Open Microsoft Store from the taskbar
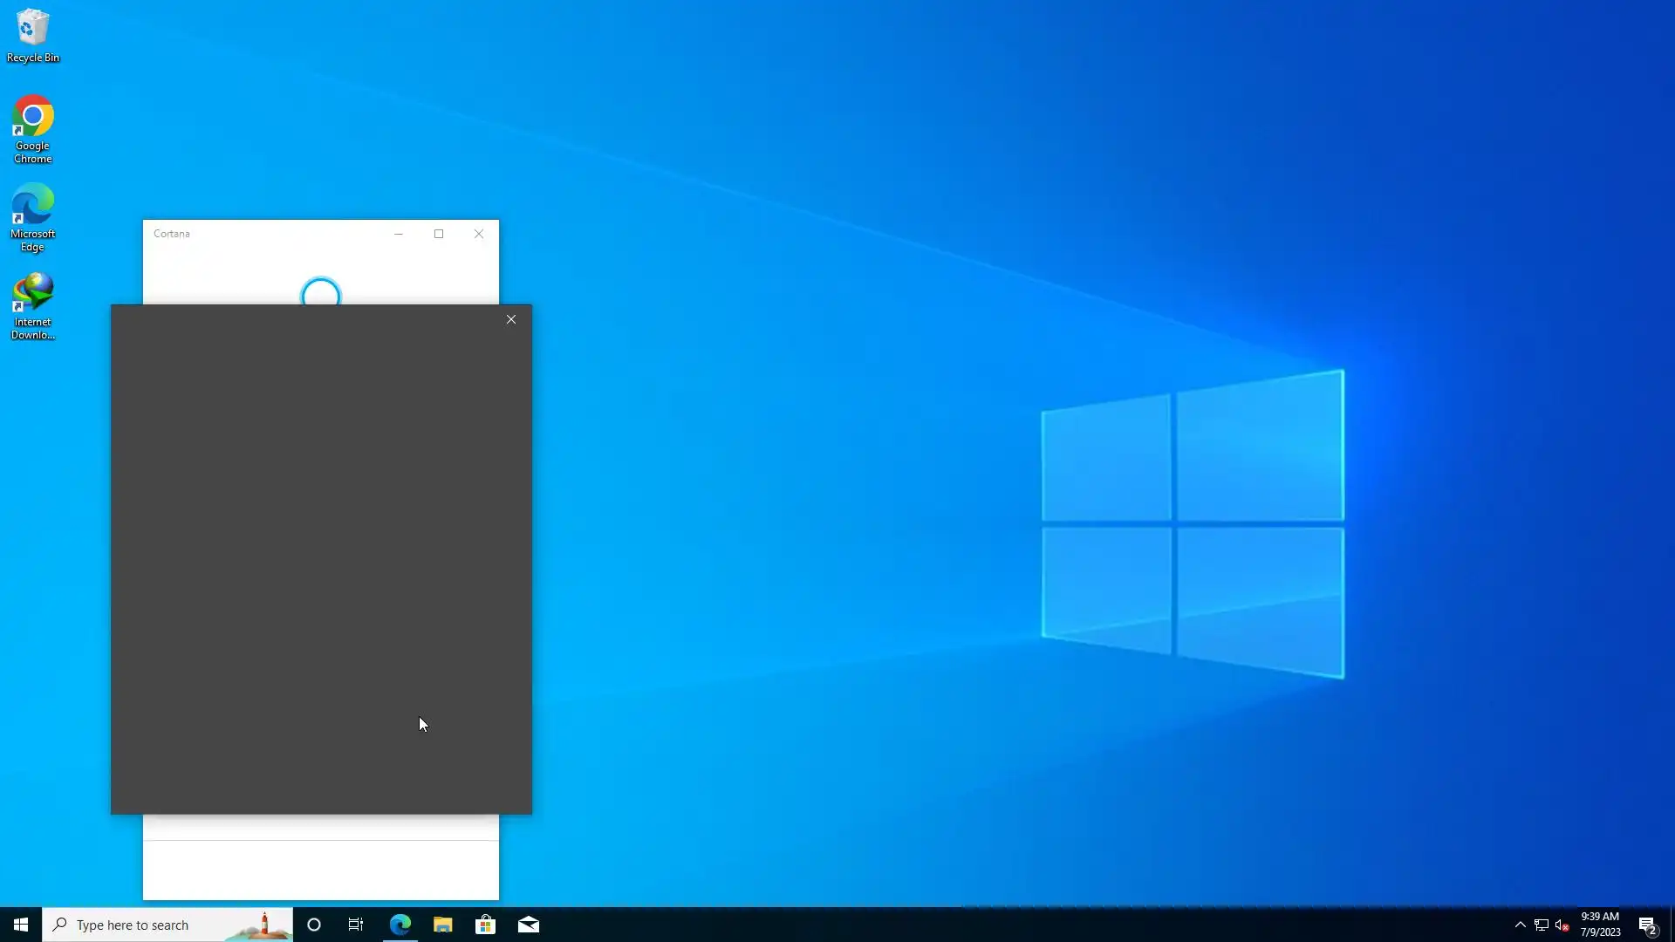 click(x=486, y=925)
